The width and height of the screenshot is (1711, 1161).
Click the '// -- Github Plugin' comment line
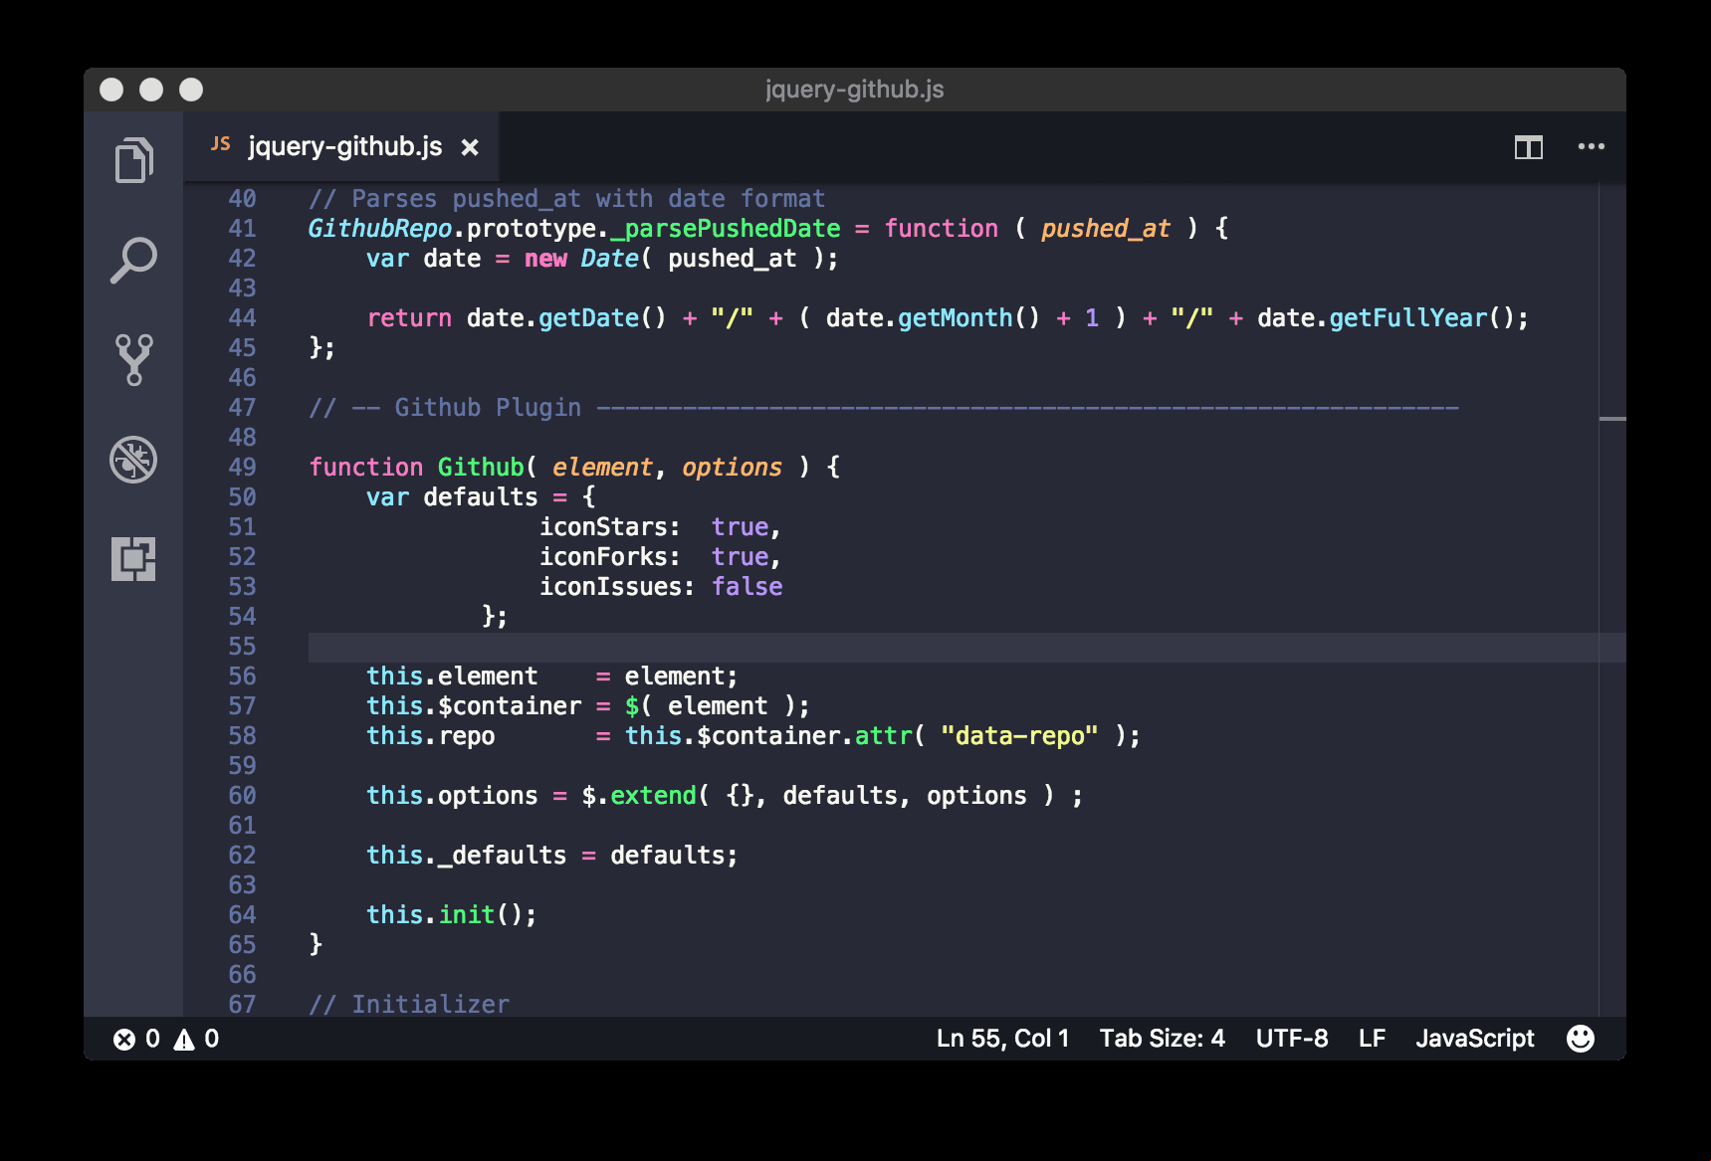coord(884,408)
